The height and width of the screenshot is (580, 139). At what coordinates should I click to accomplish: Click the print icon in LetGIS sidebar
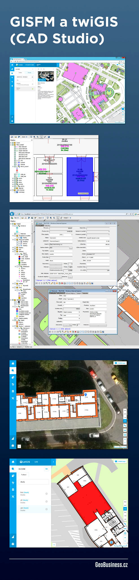point(13,544)
